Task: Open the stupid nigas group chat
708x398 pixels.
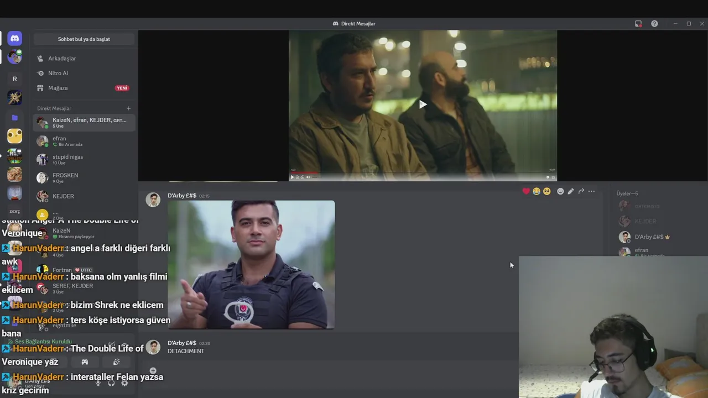Action: [84, 159]
